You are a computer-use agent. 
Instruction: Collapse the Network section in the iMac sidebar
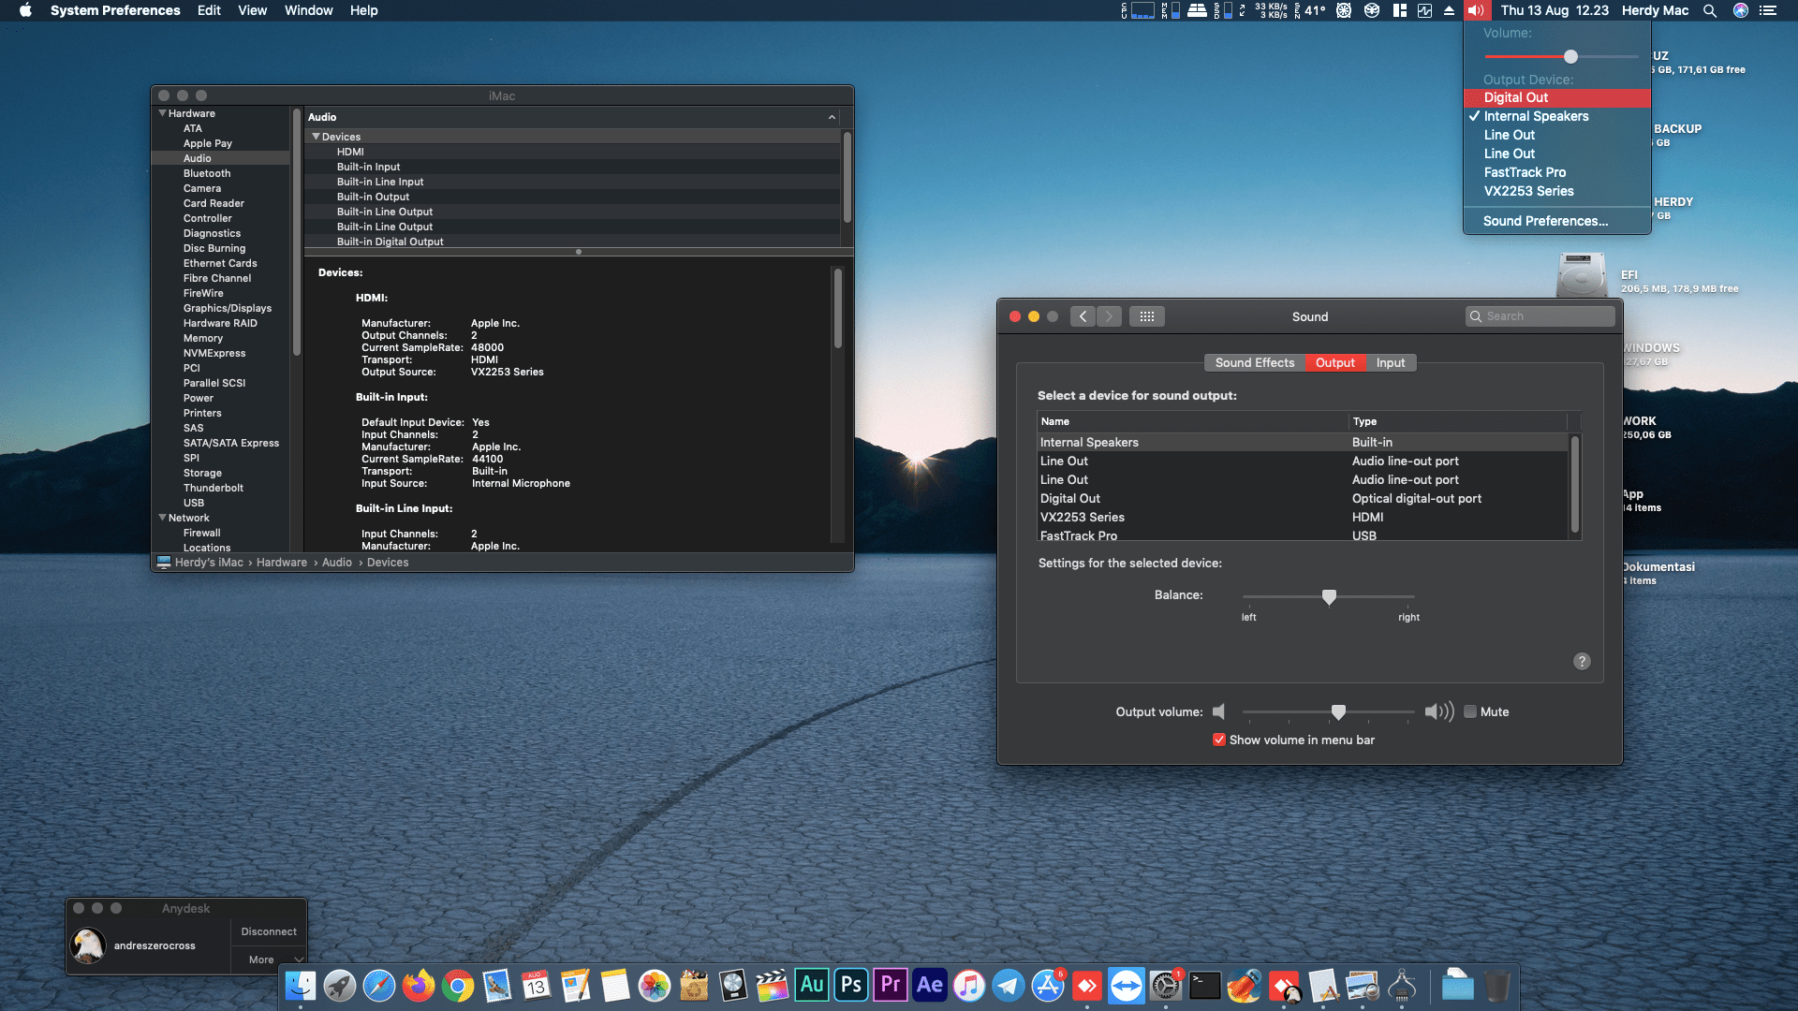[163, 518]
